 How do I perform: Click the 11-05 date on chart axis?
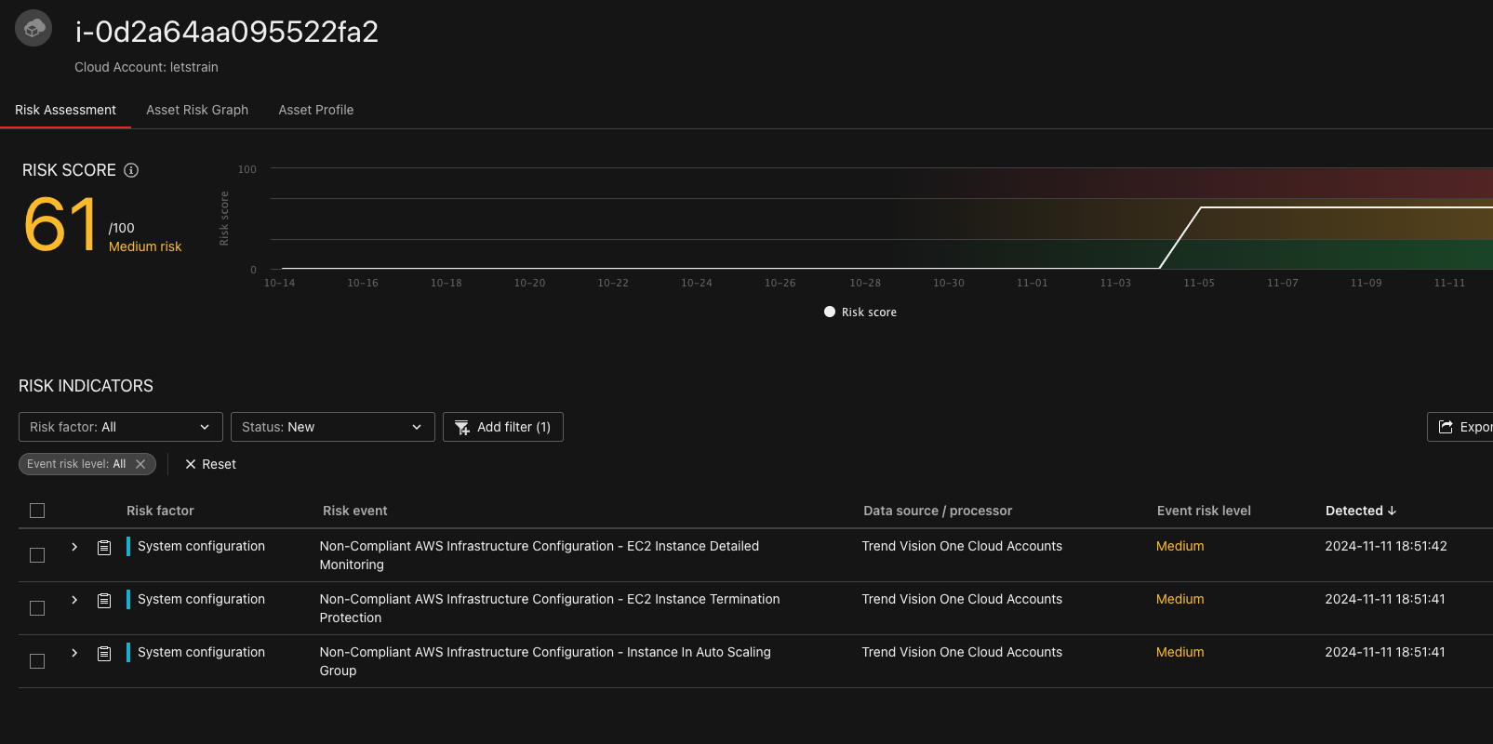pyautogui.click(x=1199, y=283)
